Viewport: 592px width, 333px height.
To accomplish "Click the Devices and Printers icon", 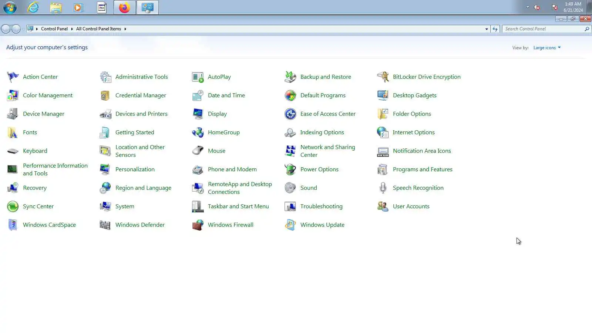I will (x=105, y=114).
